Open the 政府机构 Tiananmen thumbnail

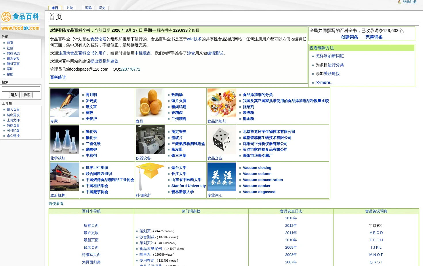[65, 177]
